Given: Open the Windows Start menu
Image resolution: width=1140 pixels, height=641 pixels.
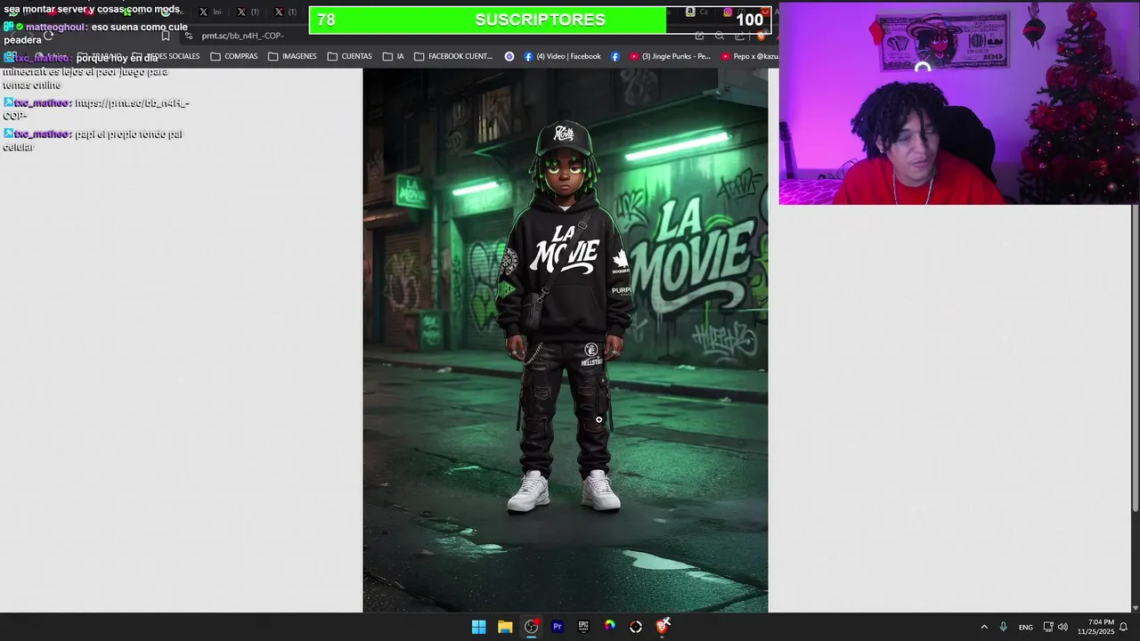Looking at the screenshot, I should pos(478,627).
